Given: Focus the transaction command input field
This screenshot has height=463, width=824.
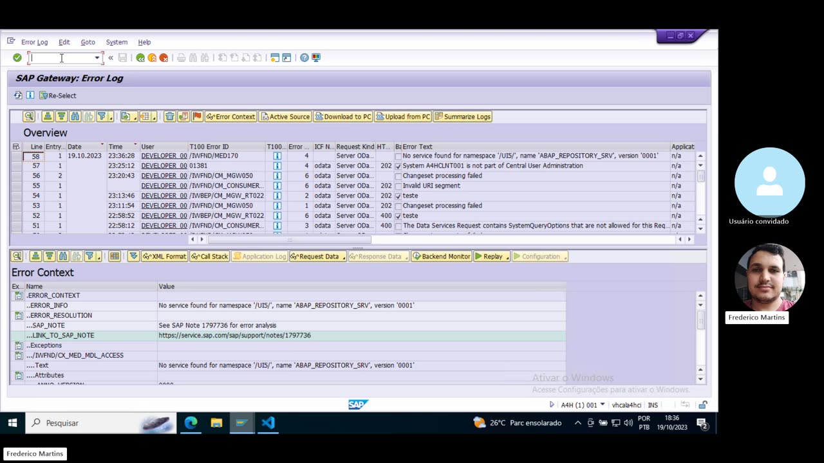Looking at the screenshot, I should [62, 58].
